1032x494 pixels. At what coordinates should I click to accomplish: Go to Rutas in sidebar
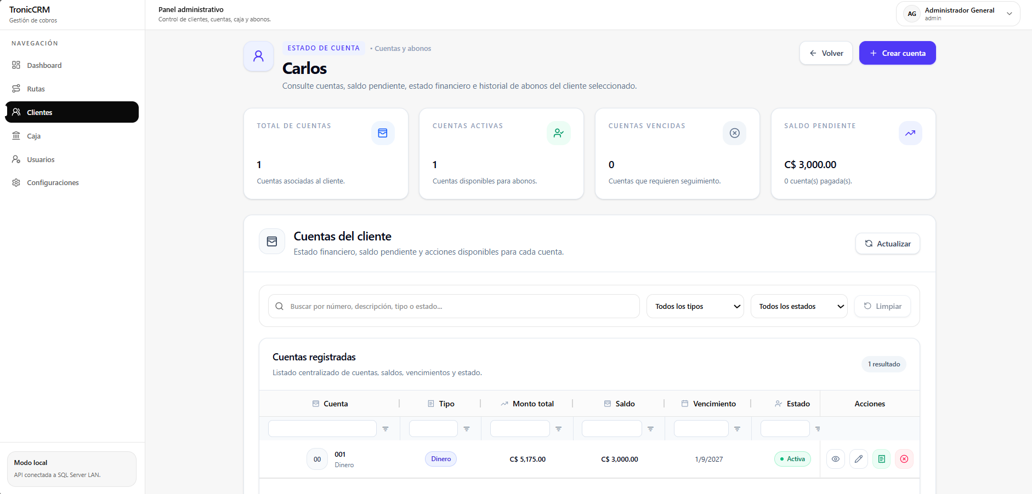pos(72,89)
